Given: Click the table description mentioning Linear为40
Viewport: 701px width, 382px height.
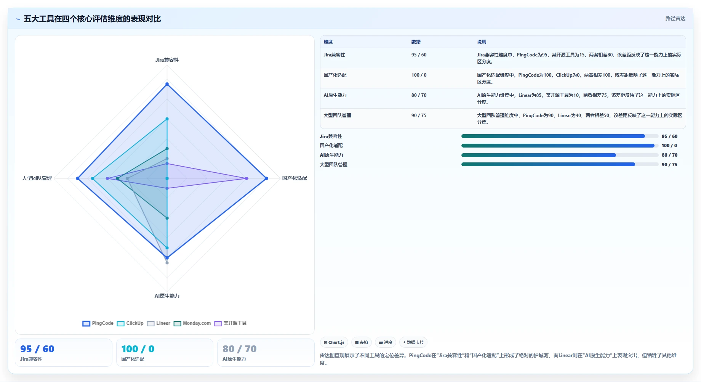Looking at the screenshot, I should pos(579,119).
